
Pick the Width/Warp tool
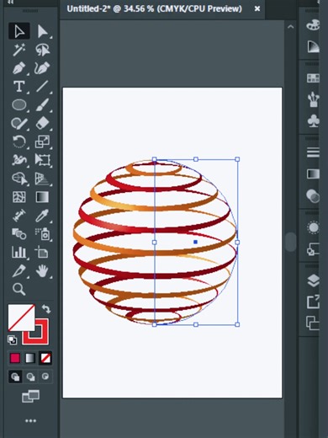tap(19, 160)
